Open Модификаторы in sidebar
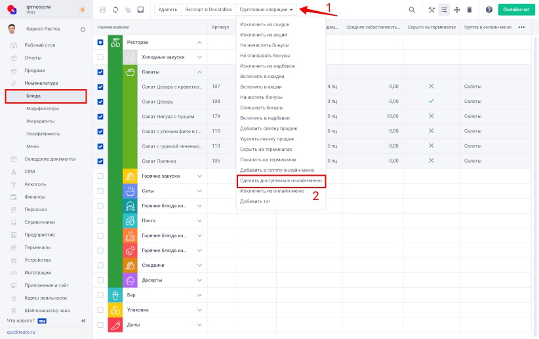 coord(43,109)
